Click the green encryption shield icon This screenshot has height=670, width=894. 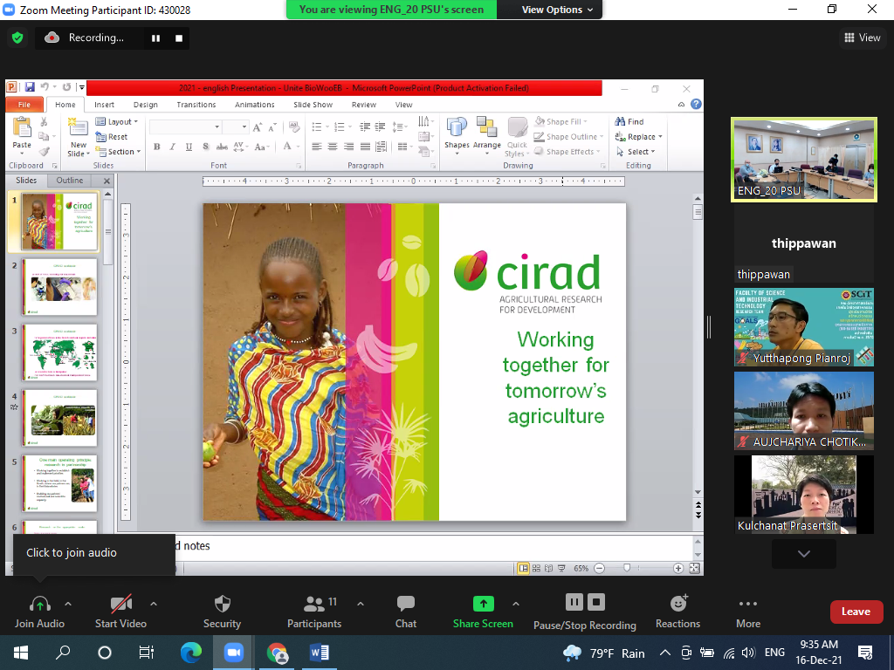point(17,38)
